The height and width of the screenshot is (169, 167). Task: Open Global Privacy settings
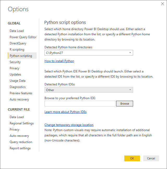point(14,68)
